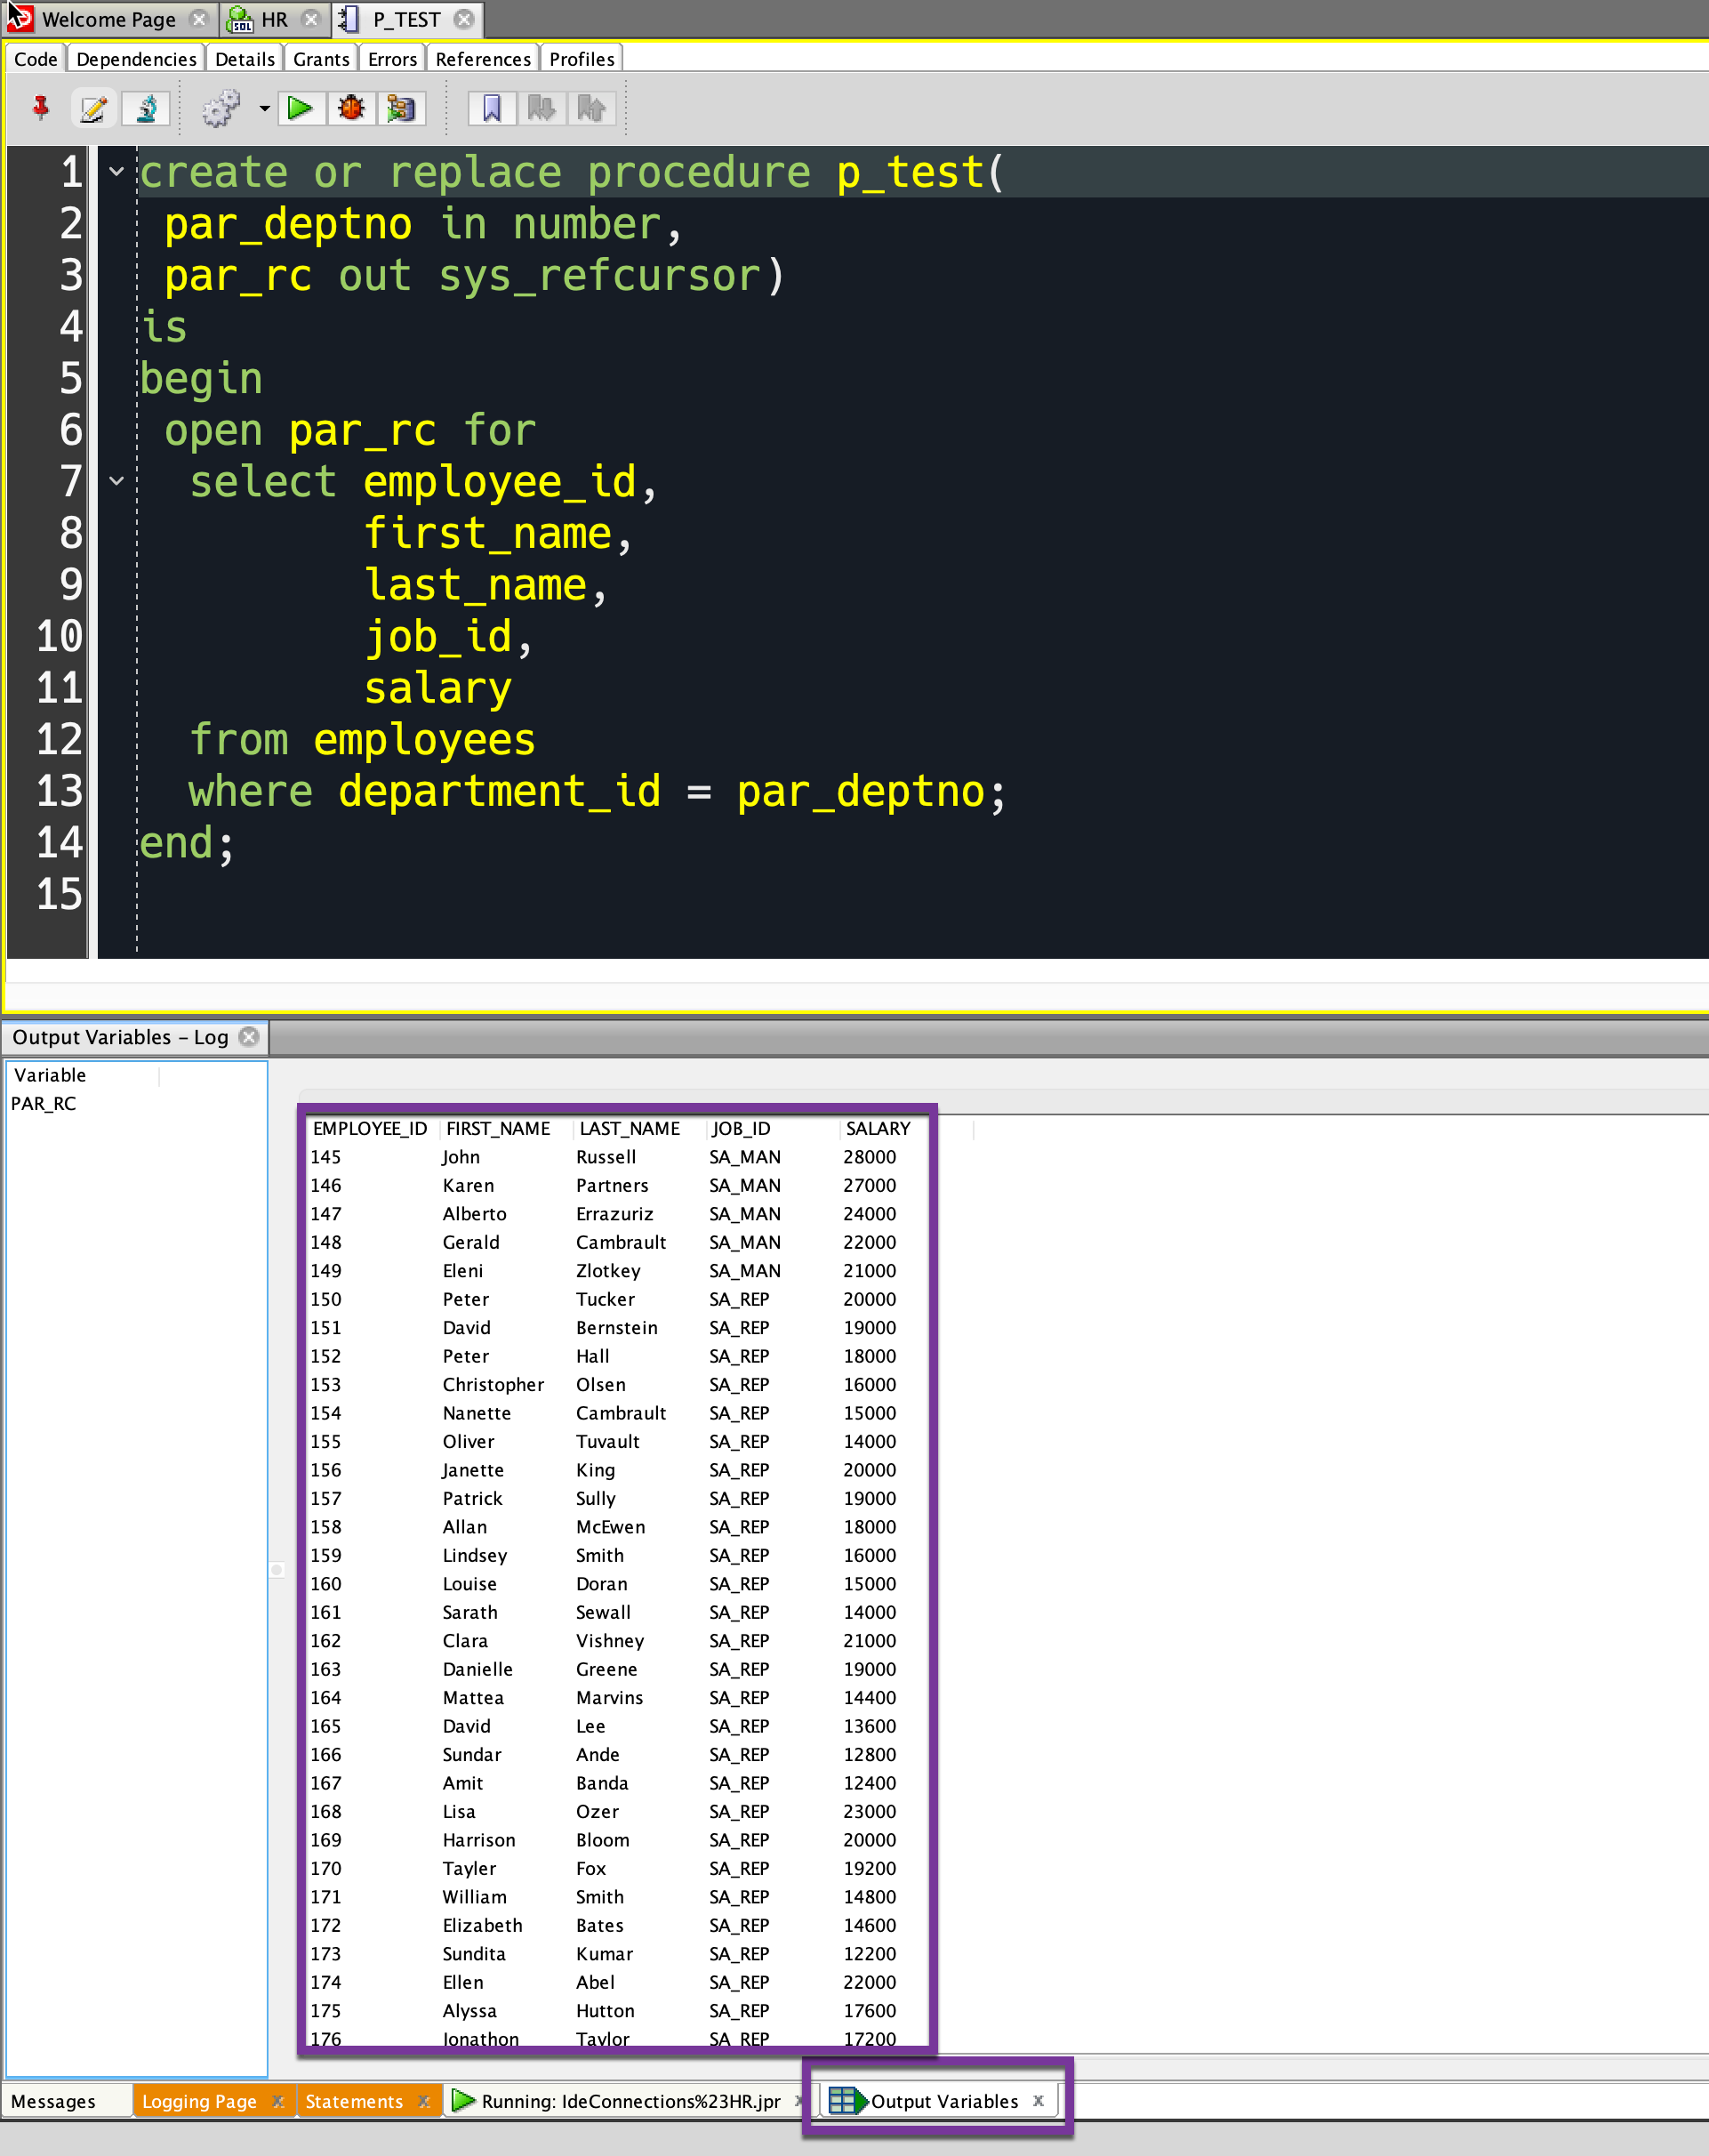Switch to the Dependencies tab

click(136, 58)
